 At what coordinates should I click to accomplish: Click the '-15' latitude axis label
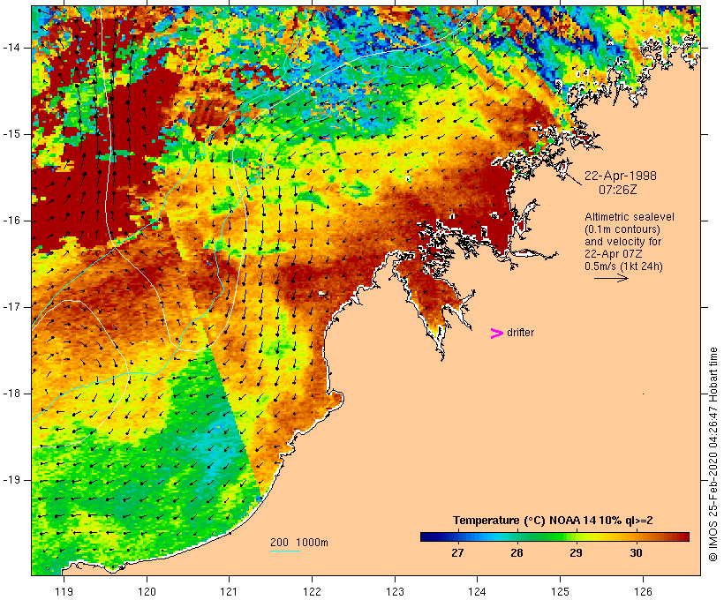(11, 134)
